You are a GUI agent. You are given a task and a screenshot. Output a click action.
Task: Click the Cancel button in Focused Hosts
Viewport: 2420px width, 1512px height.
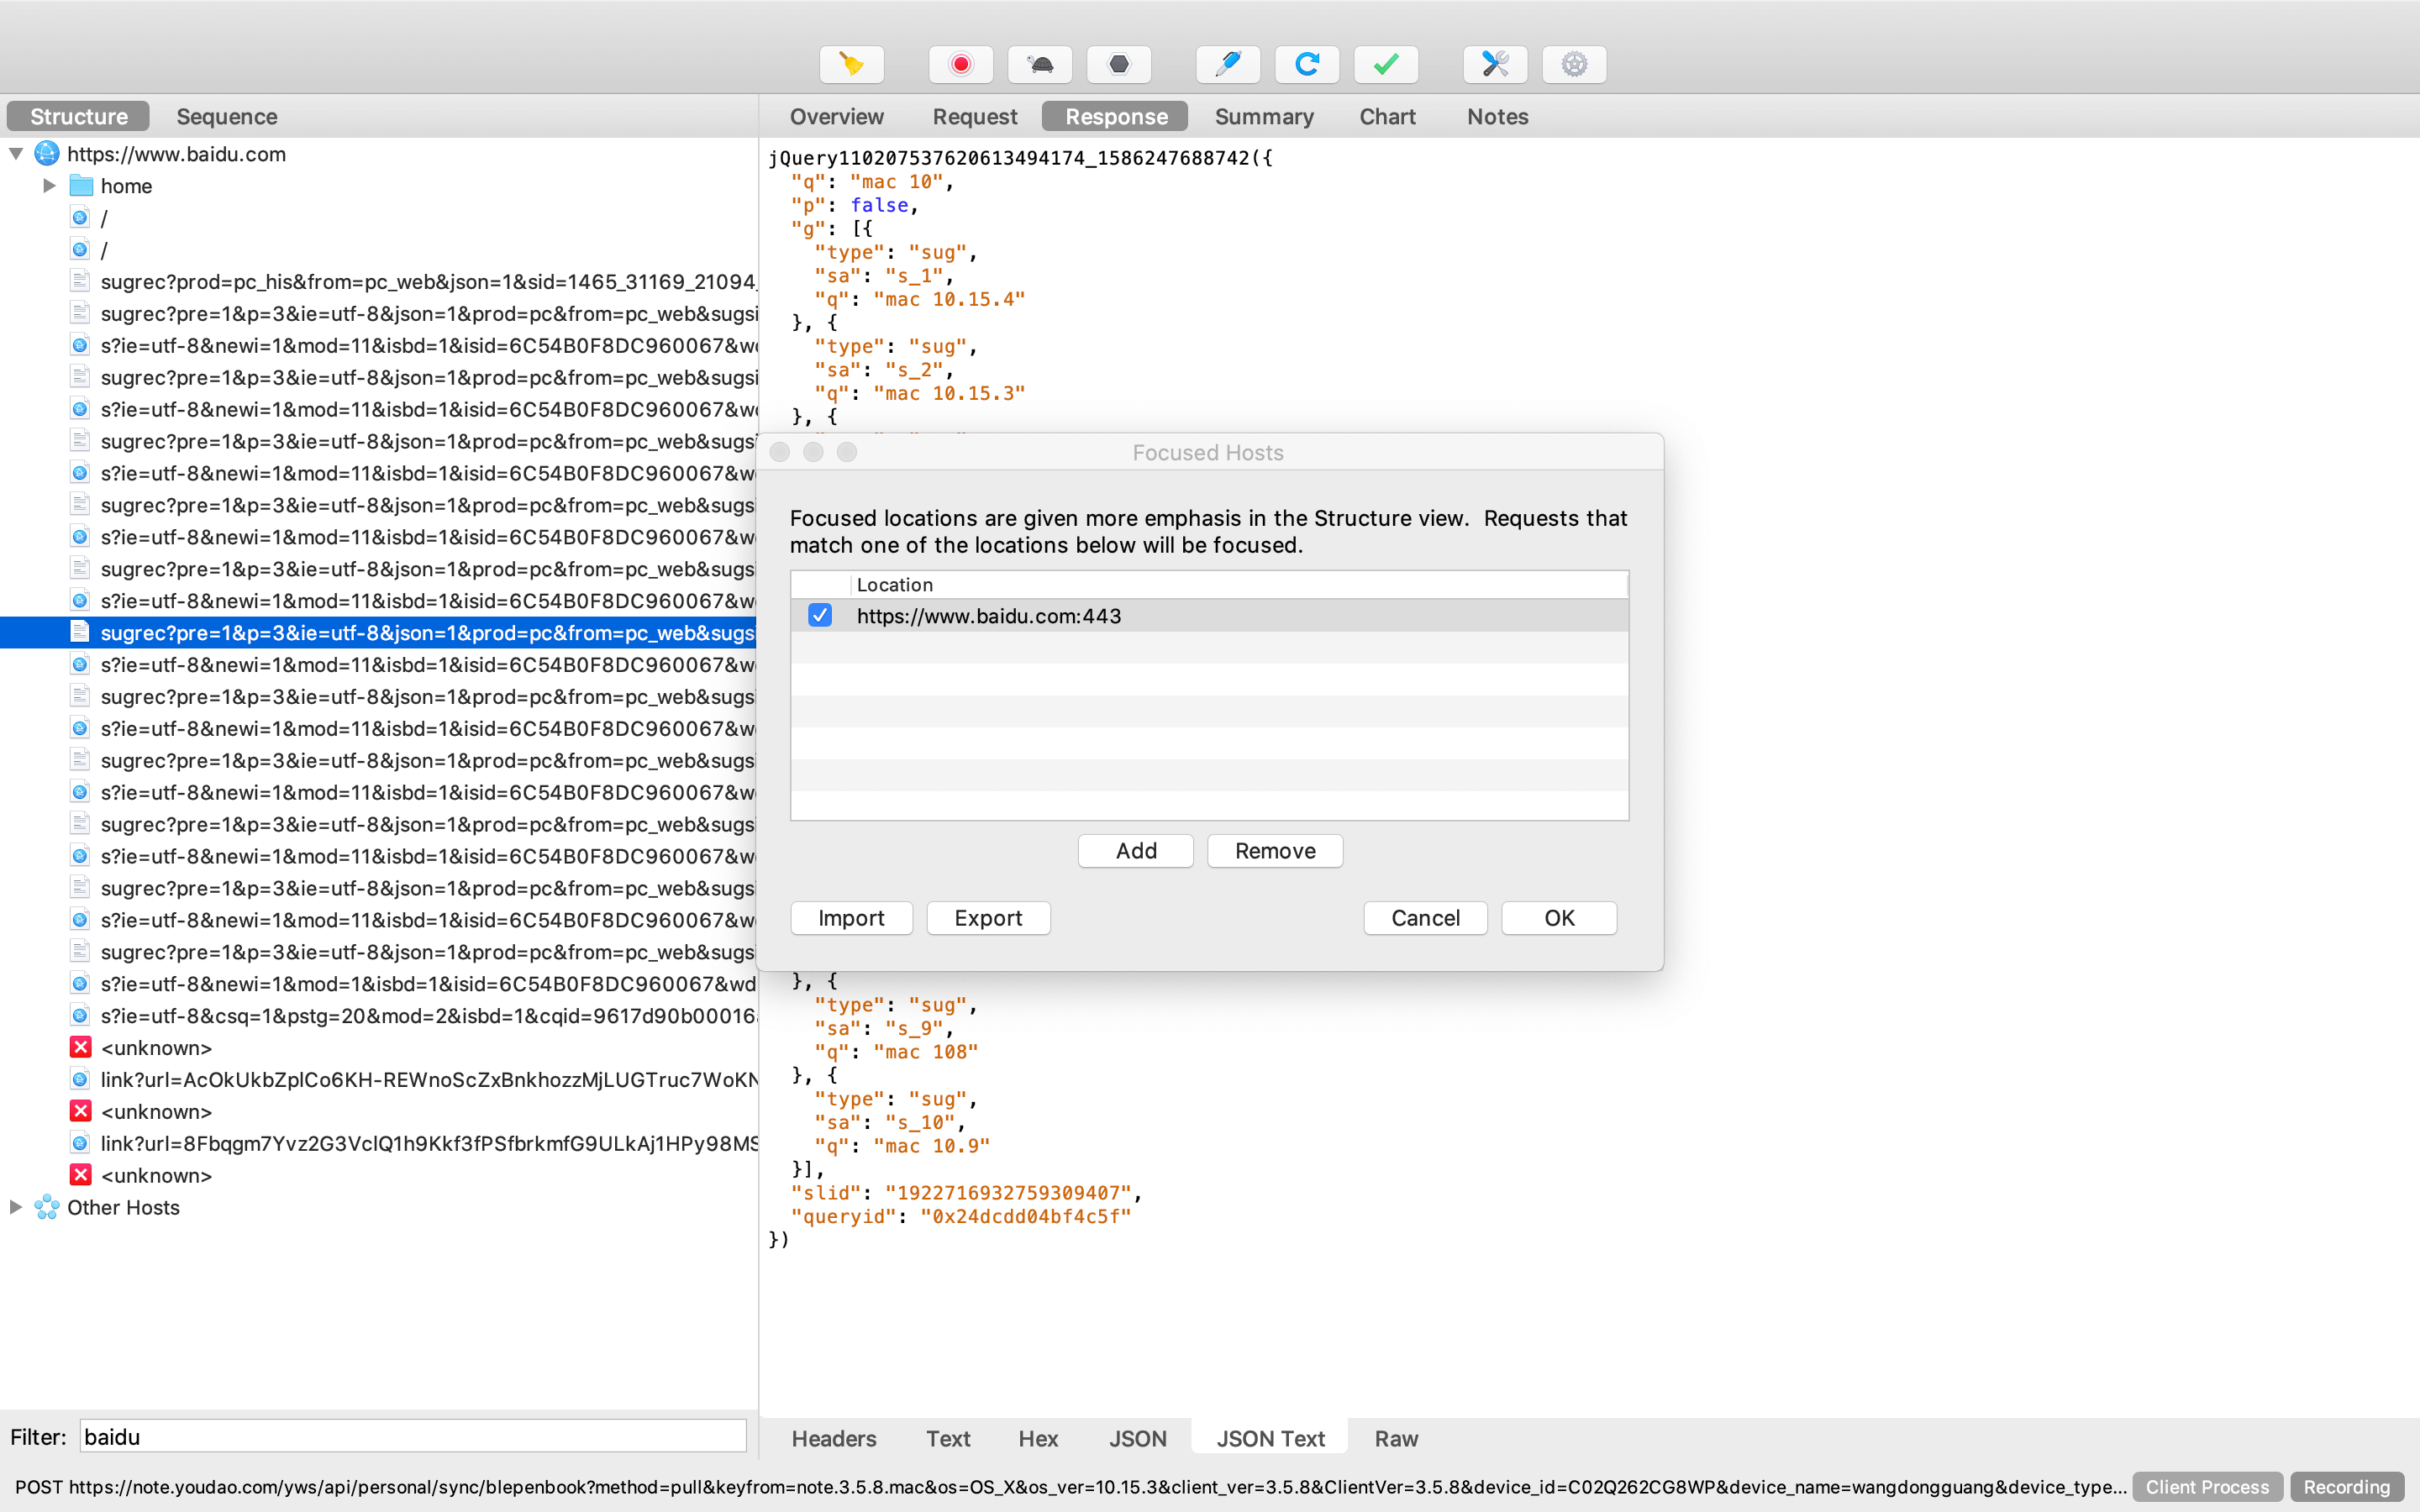tap(1425, 918)
